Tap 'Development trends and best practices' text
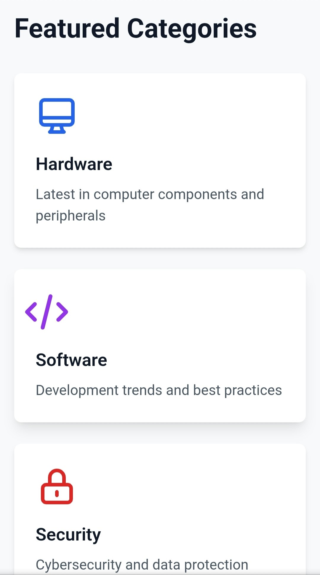Image resolution: width=320 pixels, height=575 pixels. [x=159, y=390]
